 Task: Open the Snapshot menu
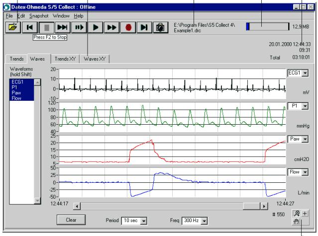click(39, 16)
